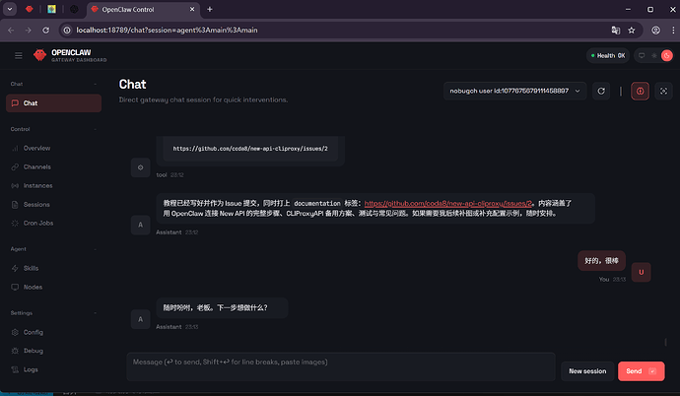Click the Config gear icon
Viewport: 680px width, 396px height.
15,332
